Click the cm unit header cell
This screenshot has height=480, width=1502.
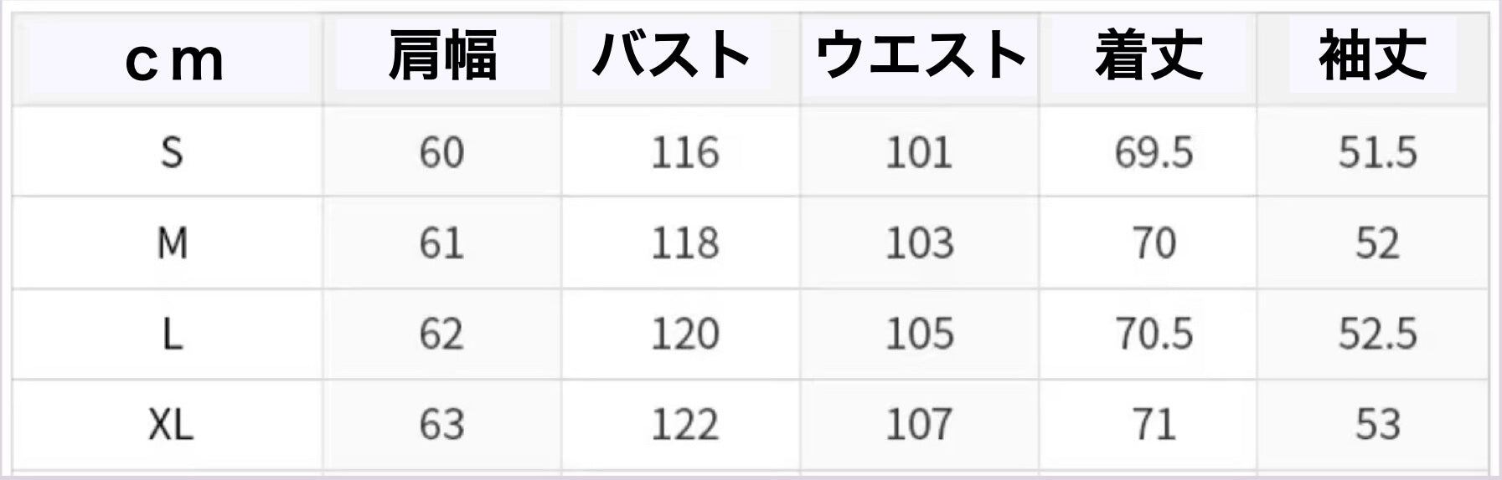click(x=174, y=60)
